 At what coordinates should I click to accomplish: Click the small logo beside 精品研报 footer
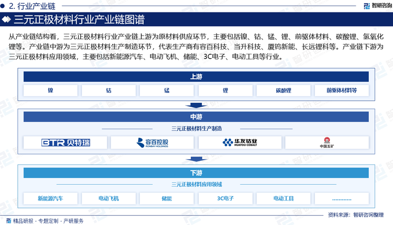click(x=9, y=221)
